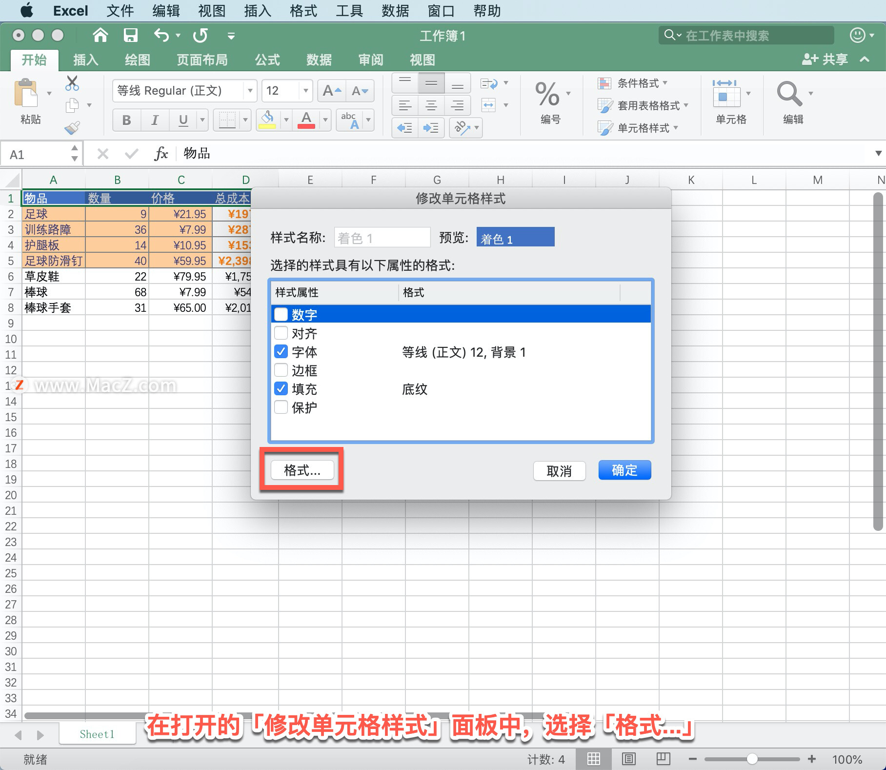
Task: Click 取消 to cancel the dialog
Action: tap(559, 471)
